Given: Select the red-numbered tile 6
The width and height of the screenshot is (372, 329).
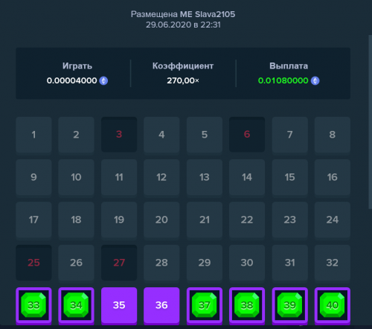Looking at the screenshot, I should (247, 135).
